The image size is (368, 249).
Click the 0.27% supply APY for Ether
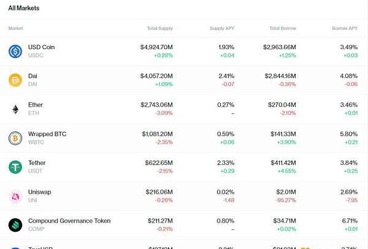[x=226, y=105]
